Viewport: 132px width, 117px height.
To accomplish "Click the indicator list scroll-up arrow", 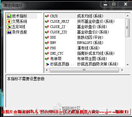I will tap(128, 16).
